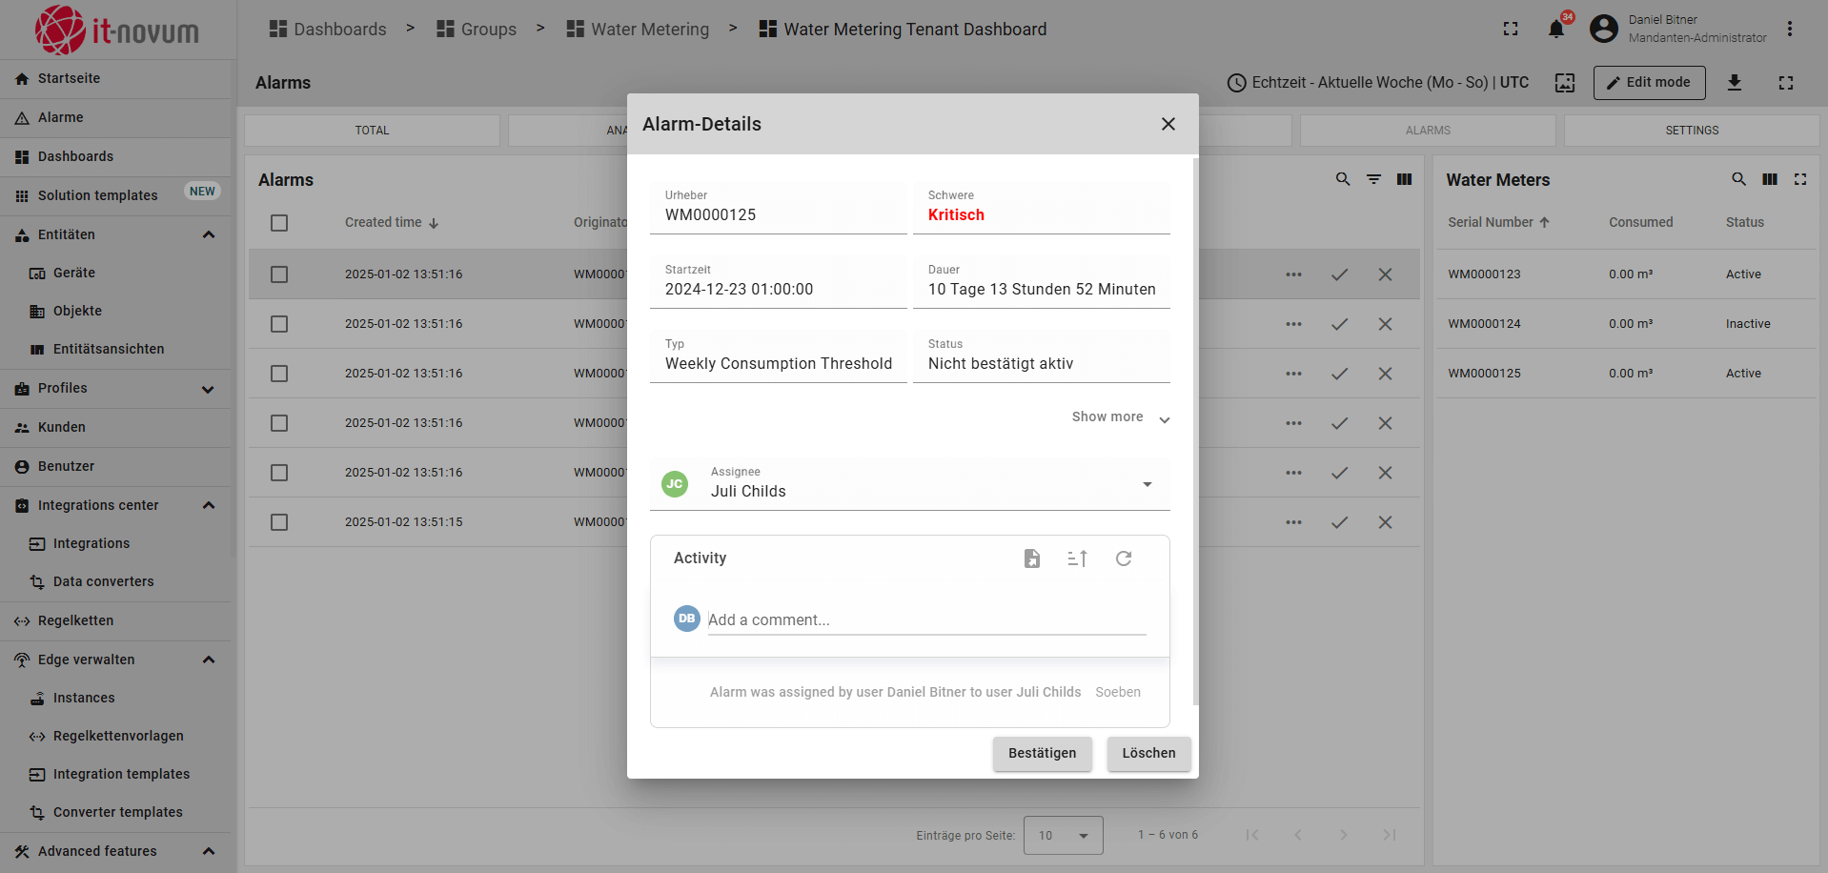
Task: Open Regelketten in the sidebar
Action: point(76,620)
